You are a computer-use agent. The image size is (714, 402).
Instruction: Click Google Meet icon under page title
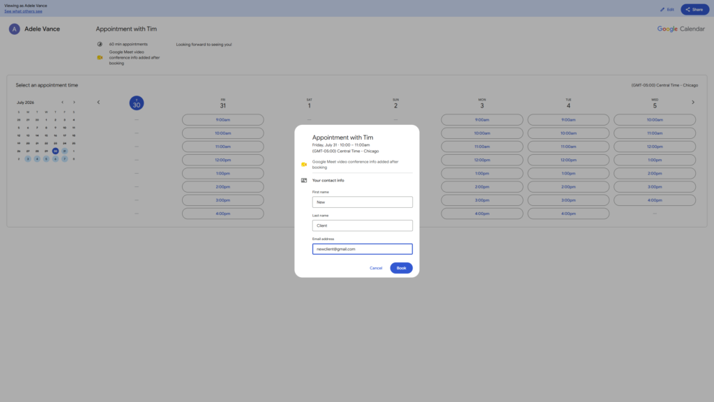tap(100, 57)
